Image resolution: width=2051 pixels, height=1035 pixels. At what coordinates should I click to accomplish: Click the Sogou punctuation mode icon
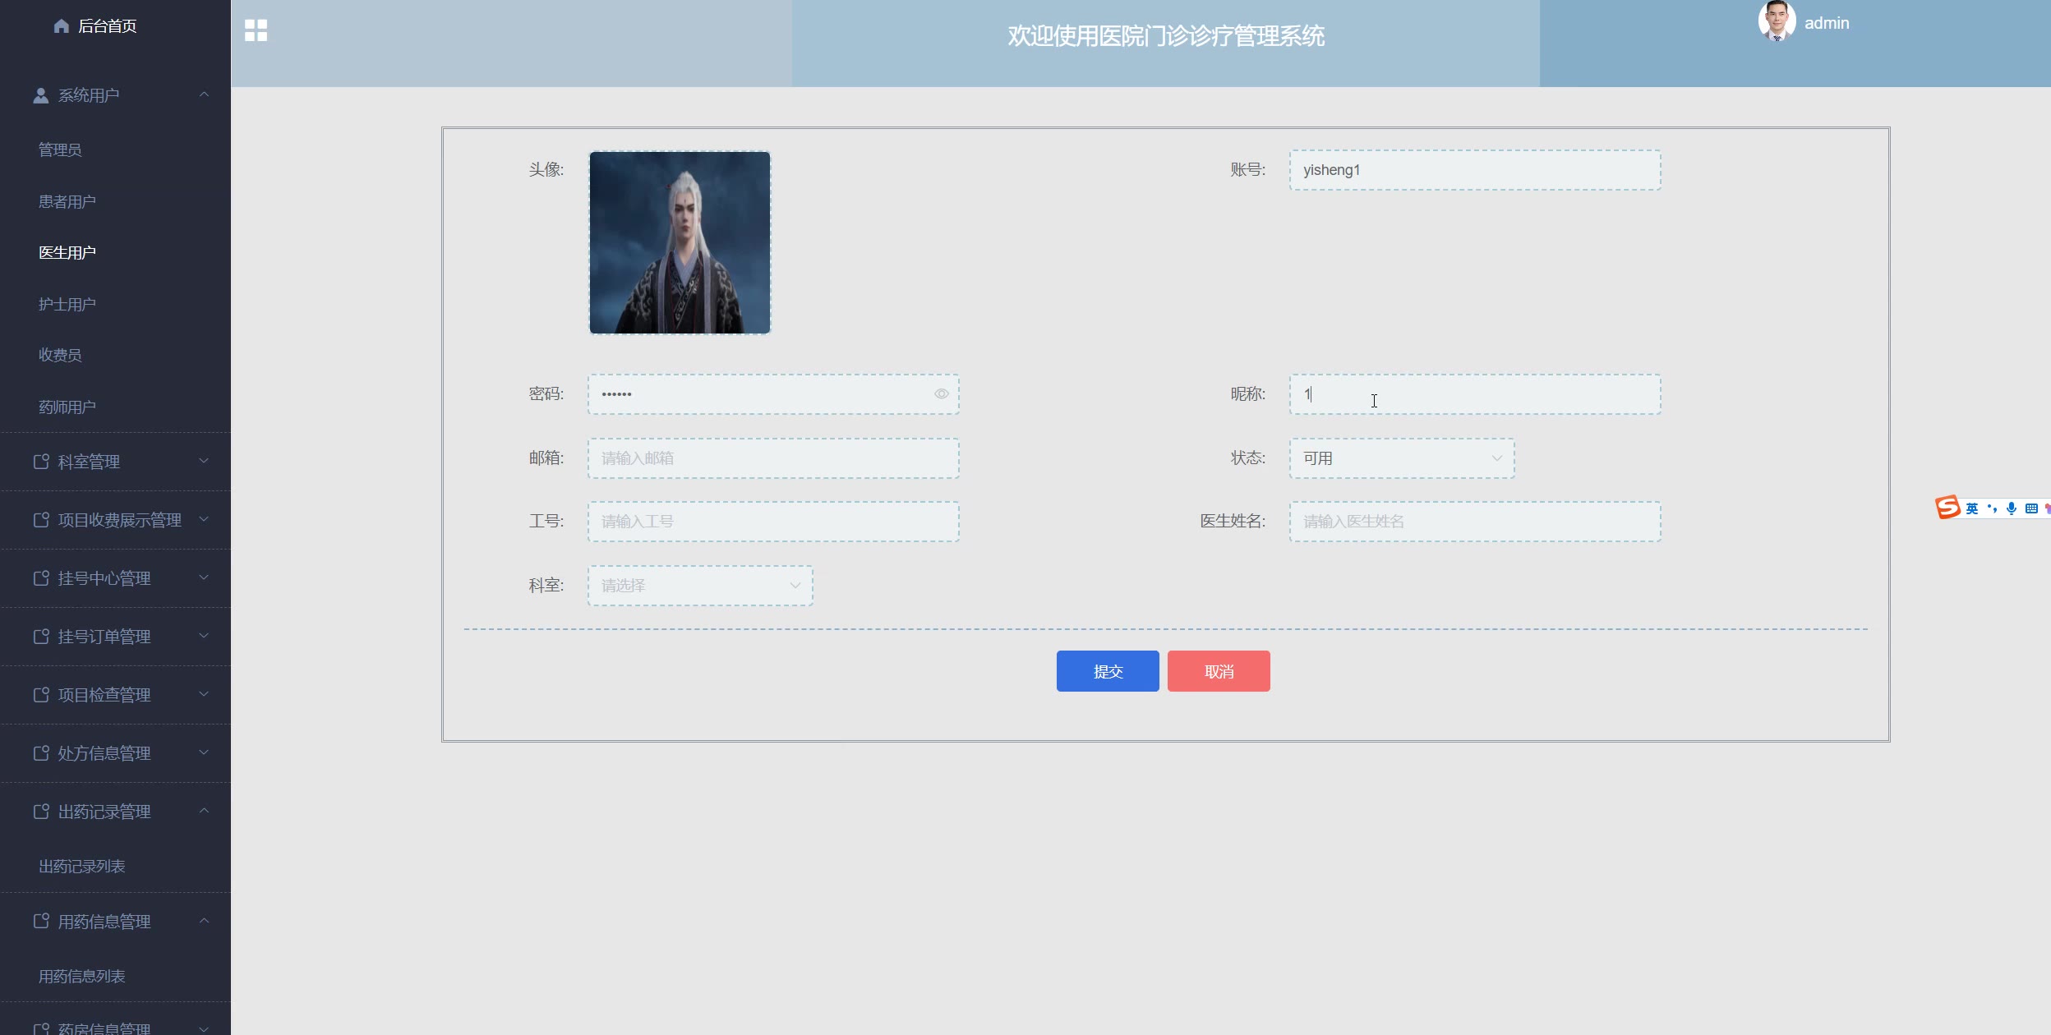click(1992, 508)
